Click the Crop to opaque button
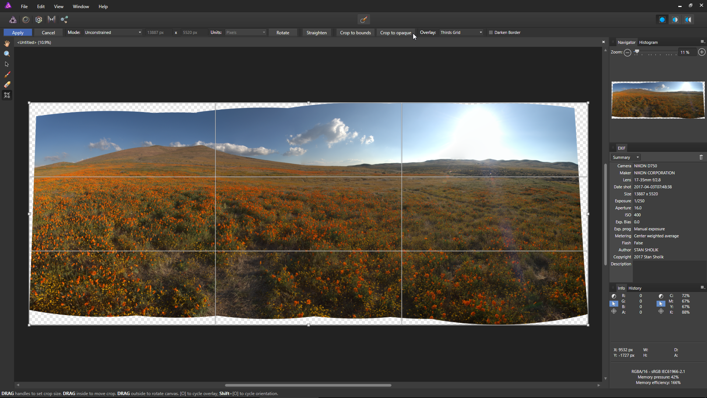The height and width of the screenshot is (398, 707). coord(395,32)
